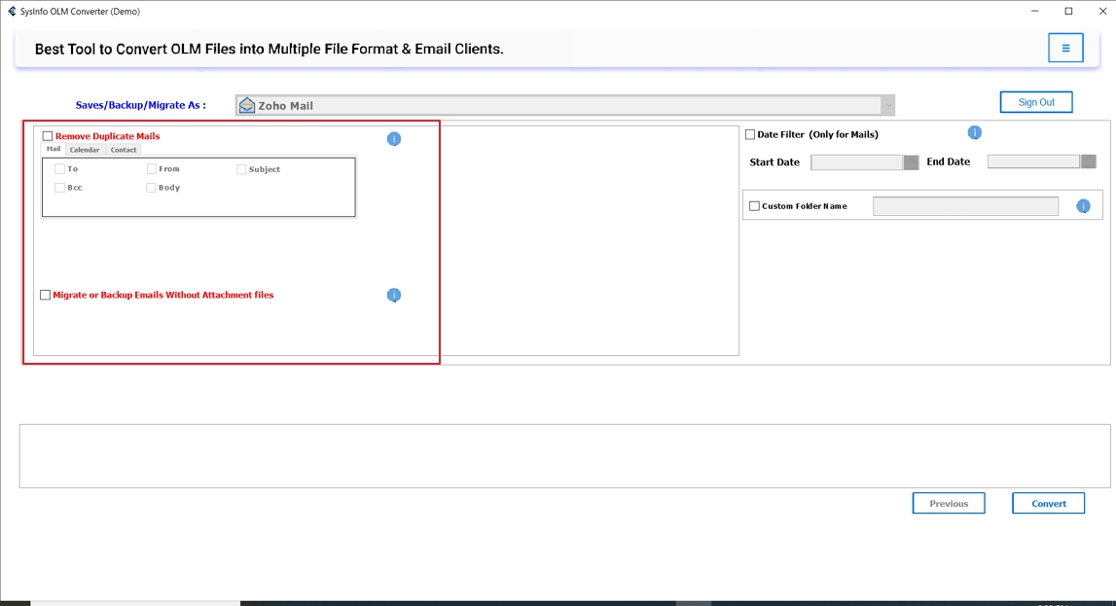Click the empty log output area
This screenshot has height=606, width=1116.
[x=564, y=456]
